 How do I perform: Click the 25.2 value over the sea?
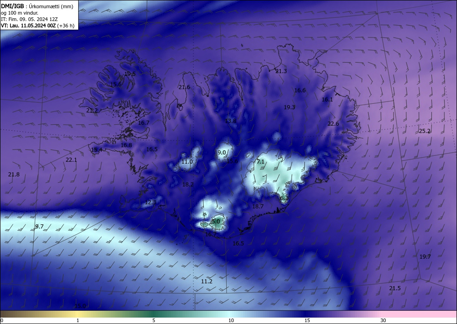(425, 131)
